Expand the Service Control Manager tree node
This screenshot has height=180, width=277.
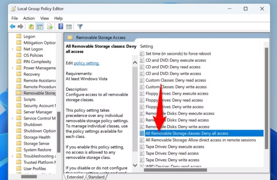point(12,118)
